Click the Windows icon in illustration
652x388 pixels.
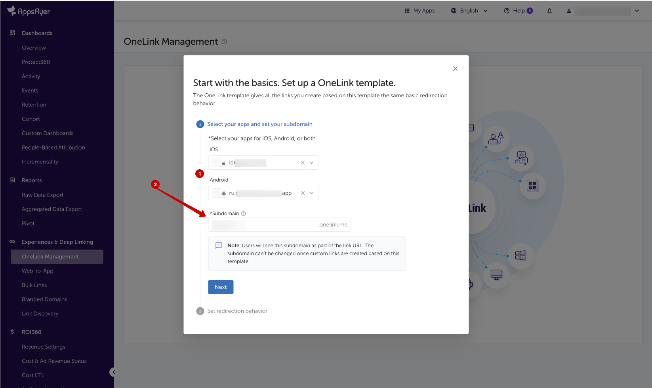520,256
